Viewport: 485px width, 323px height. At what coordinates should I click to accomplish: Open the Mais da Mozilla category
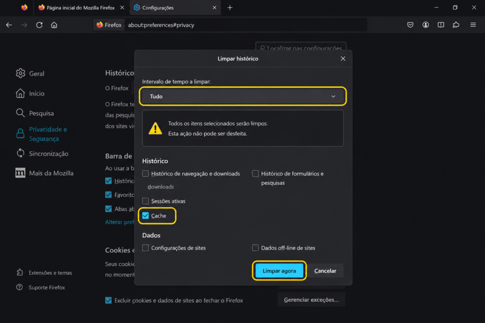click(51, 173)
